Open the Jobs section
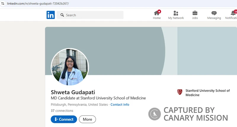 [x=195, y=15]
